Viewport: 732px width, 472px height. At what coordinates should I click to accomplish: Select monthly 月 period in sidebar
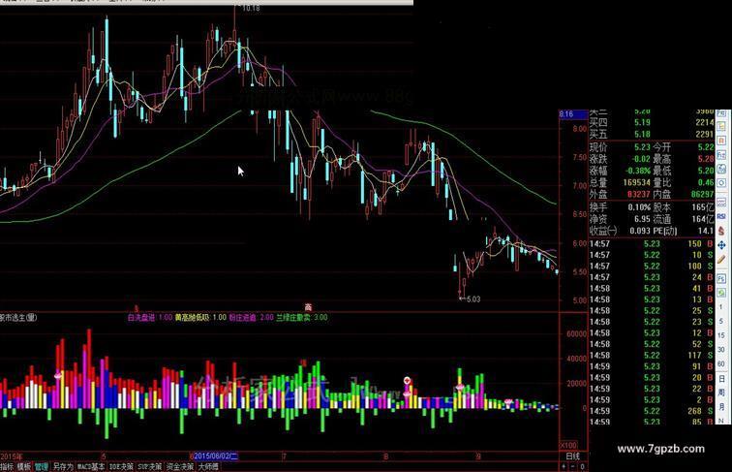tap(721, 406)
